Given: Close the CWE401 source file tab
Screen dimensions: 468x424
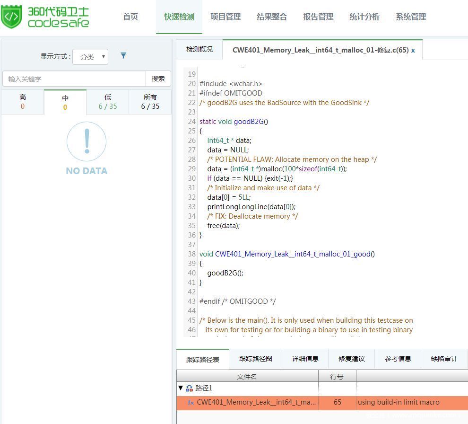Looking at the screenshot, I should point(413,50).
